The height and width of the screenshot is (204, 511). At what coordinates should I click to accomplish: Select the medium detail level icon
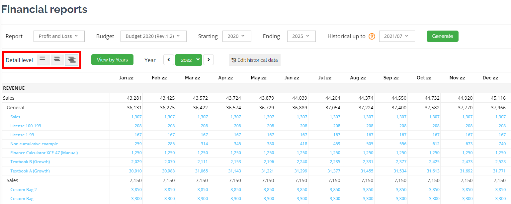57,60
